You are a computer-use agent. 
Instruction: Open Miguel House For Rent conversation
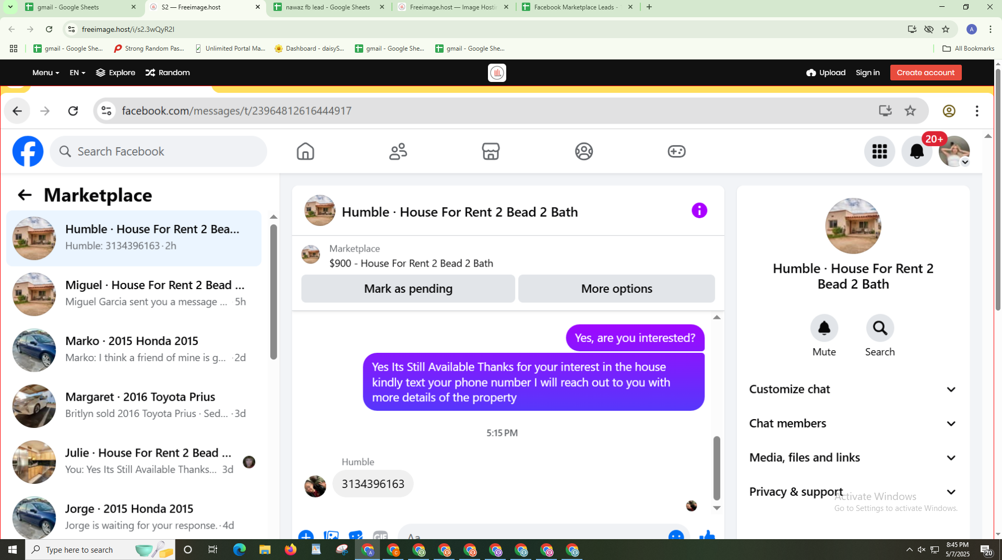click(134, 294)
